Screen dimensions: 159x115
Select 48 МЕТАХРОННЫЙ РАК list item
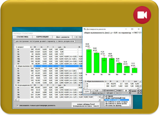pyautogui.click(x=117, y=98)
